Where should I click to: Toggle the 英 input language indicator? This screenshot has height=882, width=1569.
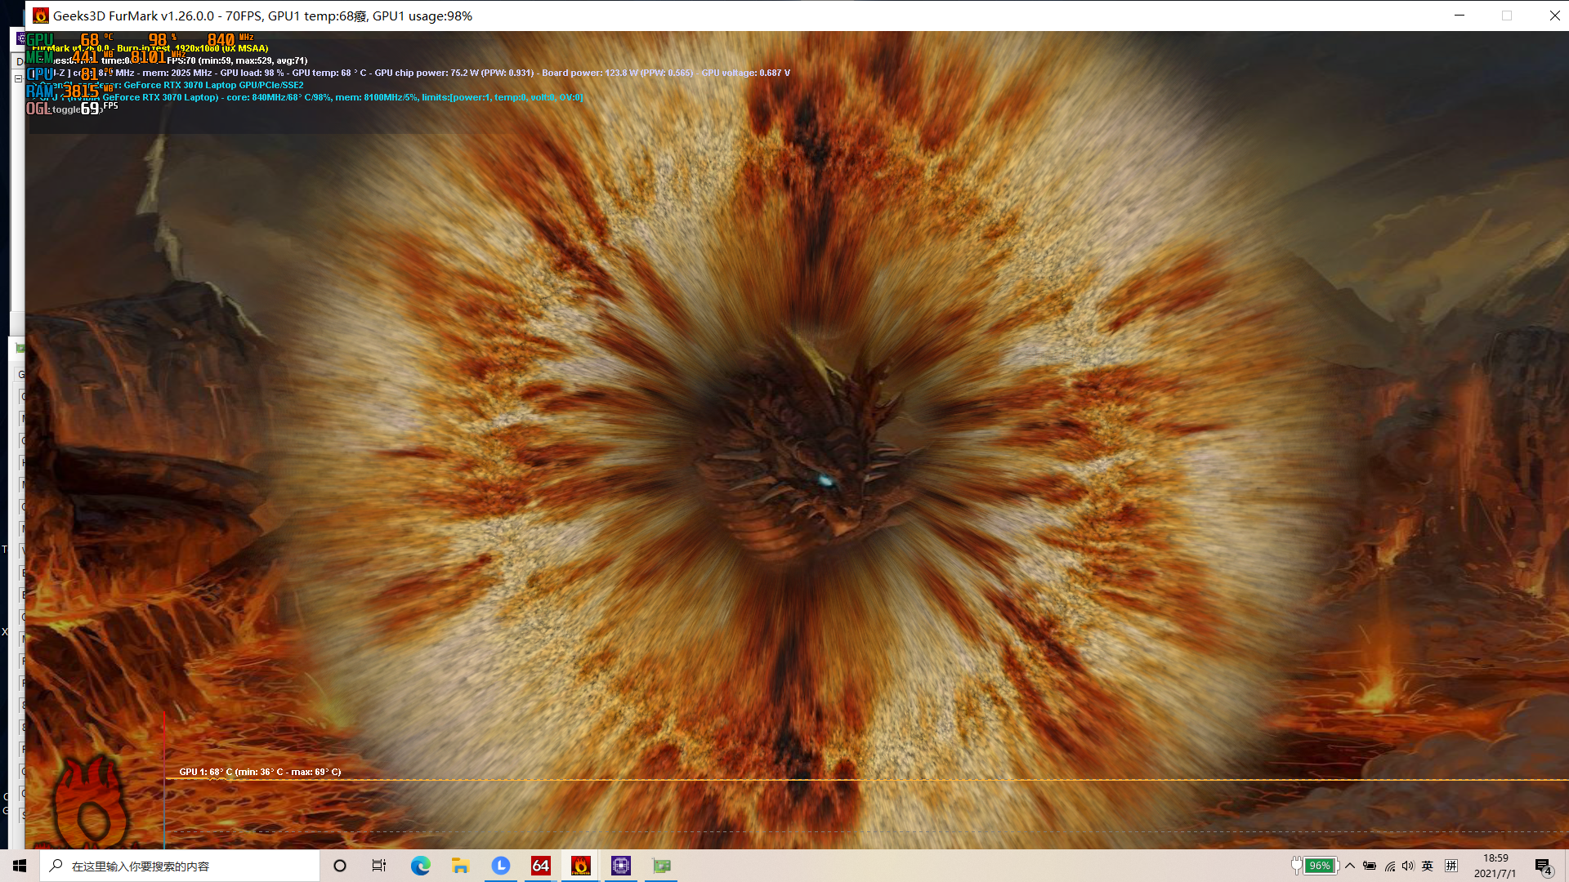coord(1428,866)
